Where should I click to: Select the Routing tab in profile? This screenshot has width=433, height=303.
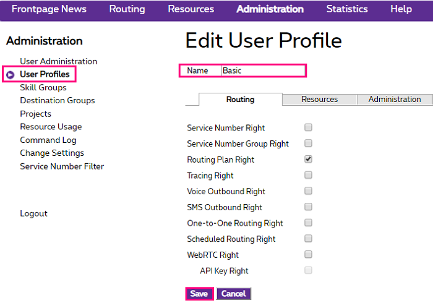(x=240, y=100)
